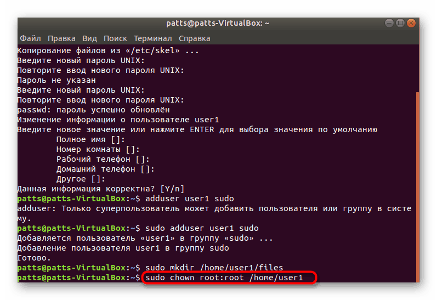Click the command 'sudo adduser user1 sudo'
The width and height of the screenshot is (437, 300).
(x=202, y=228)
